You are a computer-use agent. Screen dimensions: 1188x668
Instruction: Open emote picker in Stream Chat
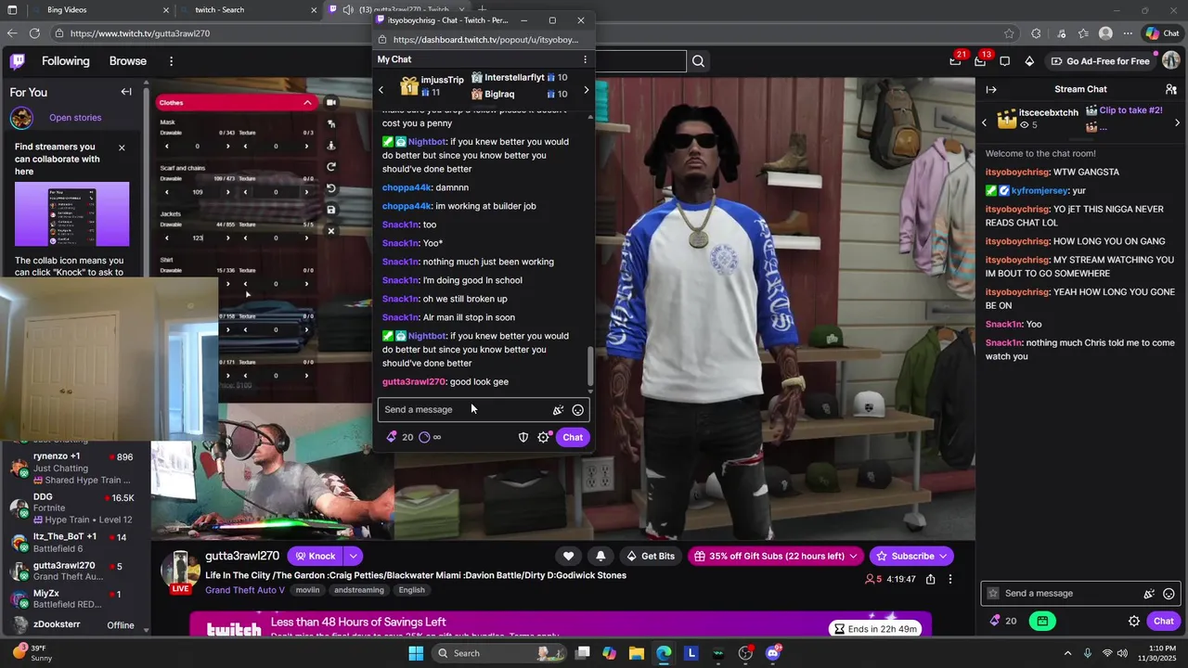[1169, 594]
